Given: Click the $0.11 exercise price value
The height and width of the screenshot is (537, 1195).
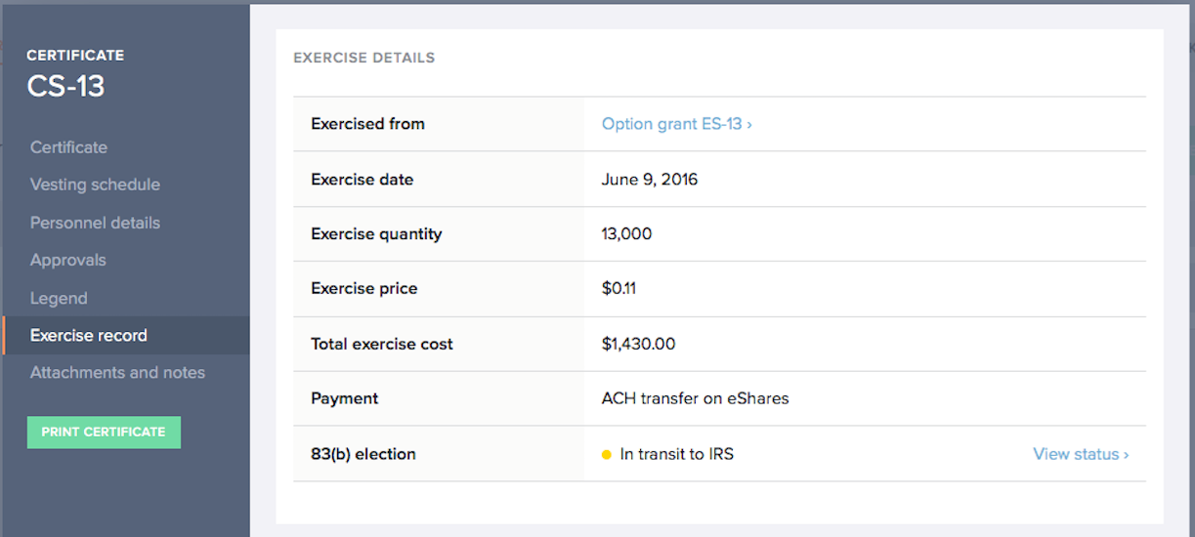Looking at the screenshot, I should pos(619,289).
